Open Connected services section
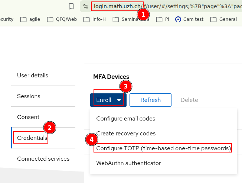 43,159
